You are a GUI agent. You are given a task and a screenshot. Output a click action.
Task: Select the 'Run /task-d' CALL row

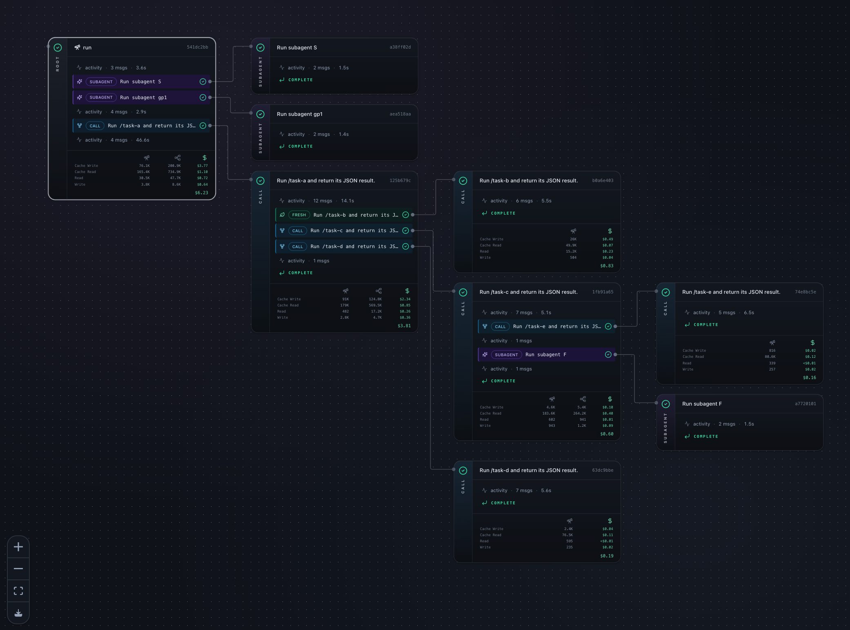(344, 246)
